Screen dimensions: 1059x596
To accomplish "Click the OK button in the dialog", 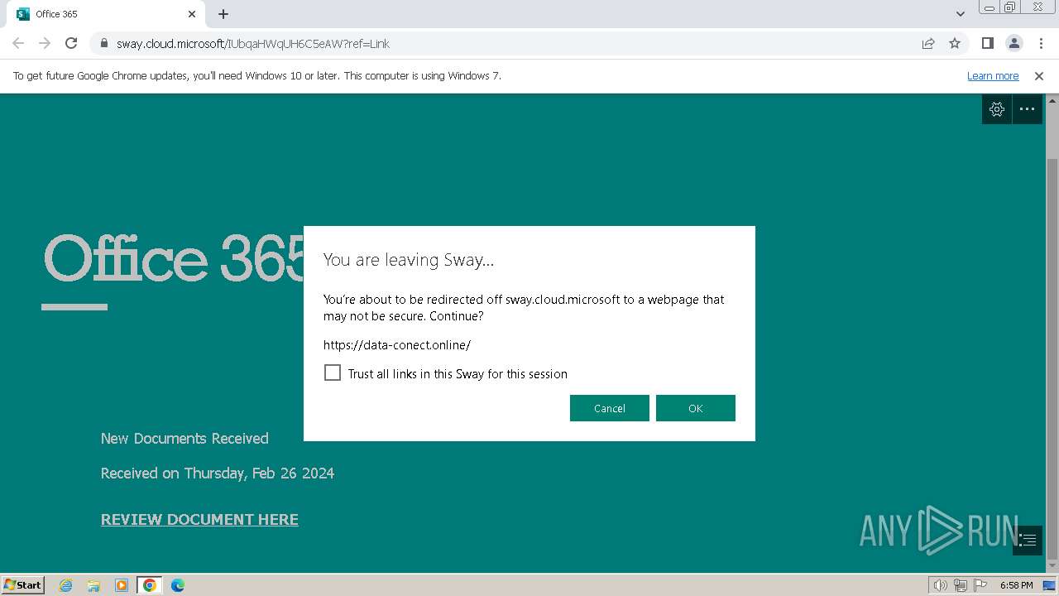I will pyautogui.click(x=695, y=408).
